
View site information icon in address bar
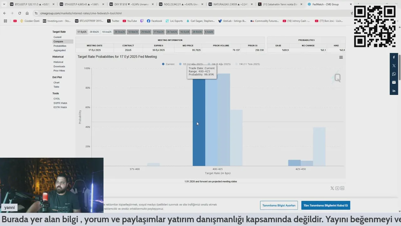click(x=36, y=13)
